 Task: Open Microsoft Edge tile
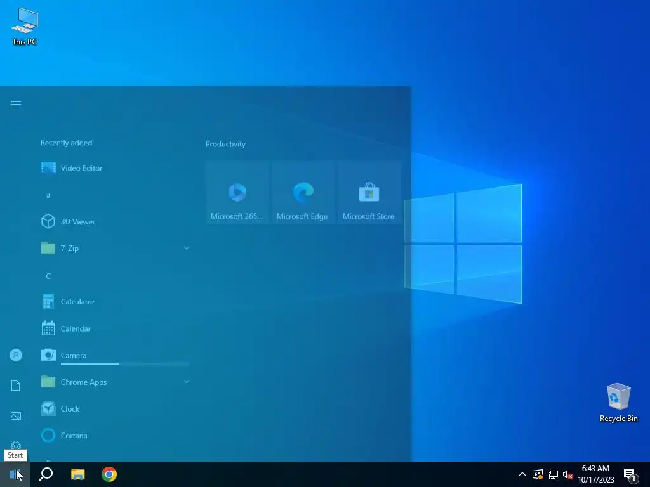tap(303, 193)
